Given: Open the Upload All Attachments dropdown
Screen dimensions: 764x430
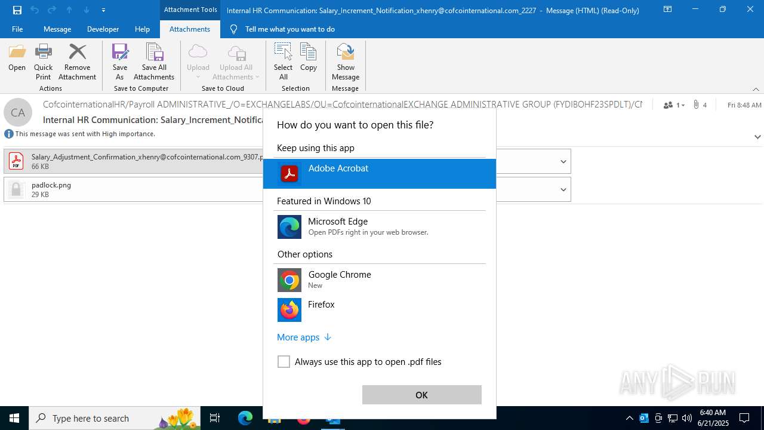Looking at the screenshot, I should click(236, 62).
